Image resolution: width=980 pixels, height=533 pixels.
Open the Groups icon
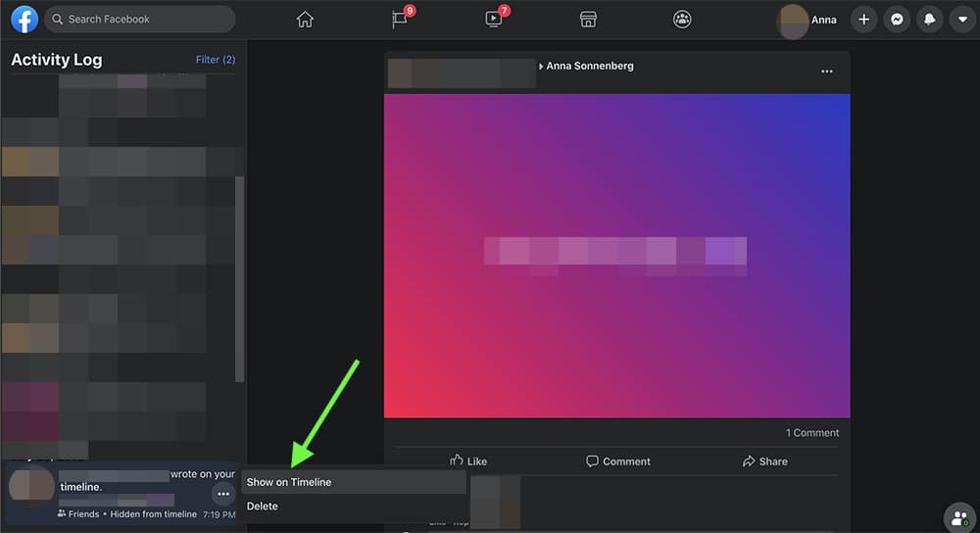click(x=682, y=20)
